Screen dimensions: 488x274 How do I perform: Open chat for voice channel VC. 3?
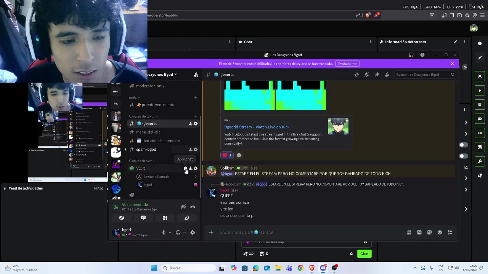point(185,168)
